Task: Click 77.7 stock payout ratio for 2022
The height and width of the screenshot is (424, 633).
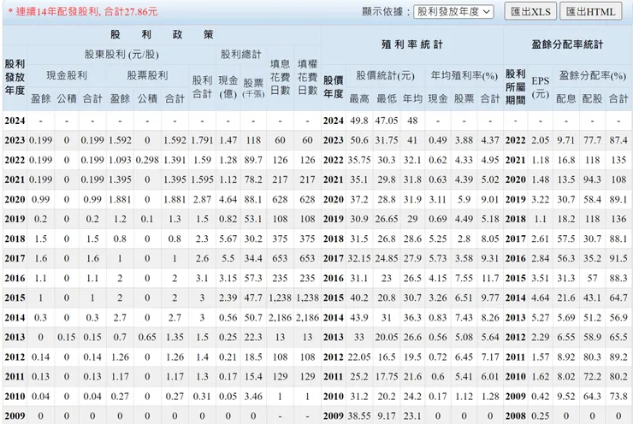Action: pyautogui.click(x=592, y=140)
